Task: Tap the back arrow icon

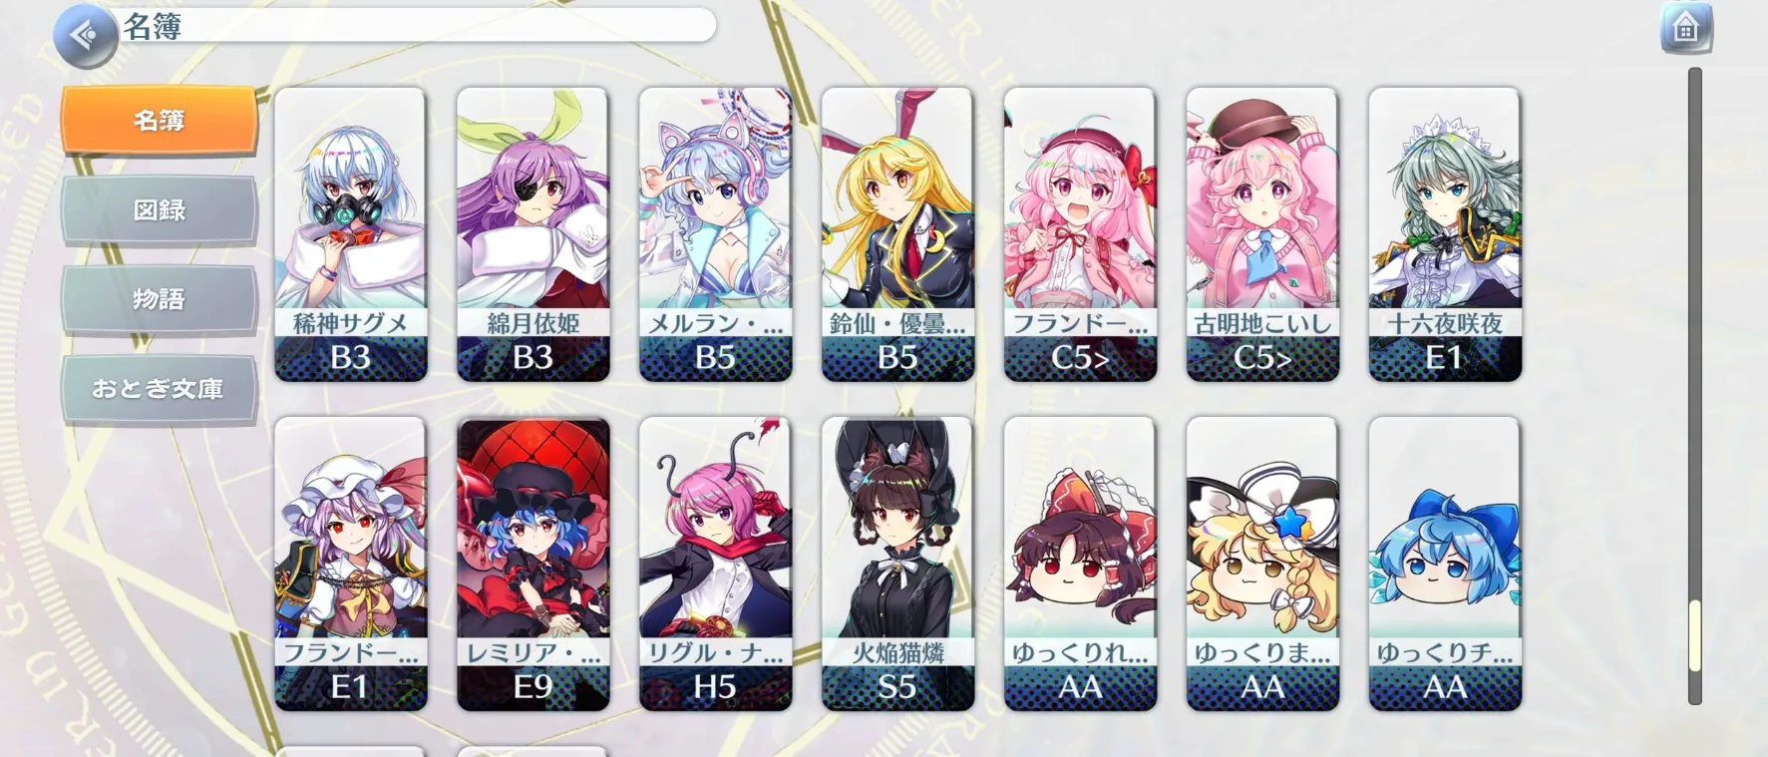Action: coord(85,35)
